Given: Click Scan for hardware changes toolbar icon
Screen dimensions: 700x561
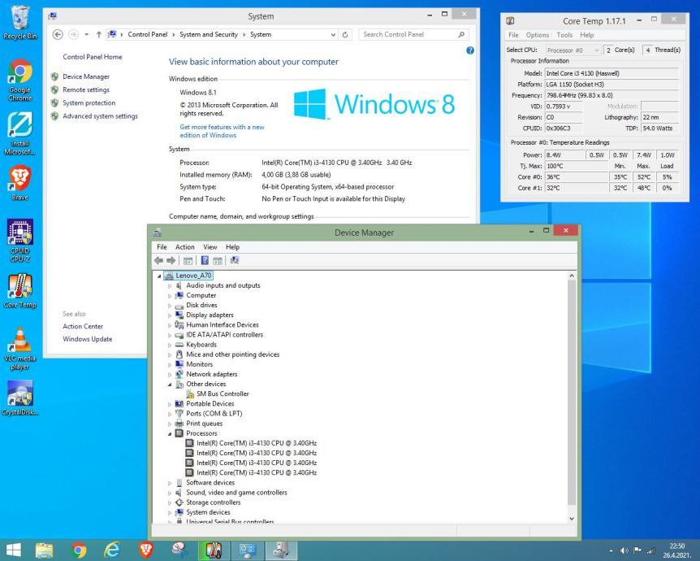Looking at the screenshot, I should pyautogui.click(x=235, y=260).
